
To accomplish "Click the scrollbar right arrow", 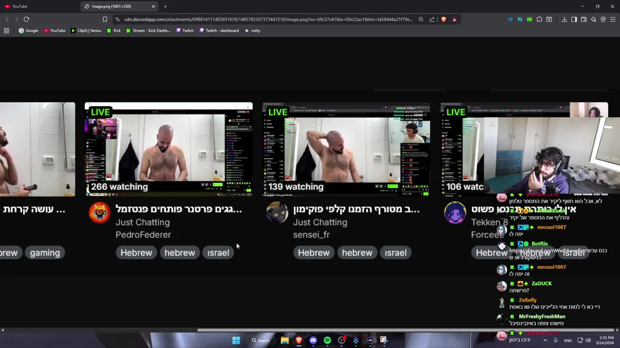I will pos(617,330).
